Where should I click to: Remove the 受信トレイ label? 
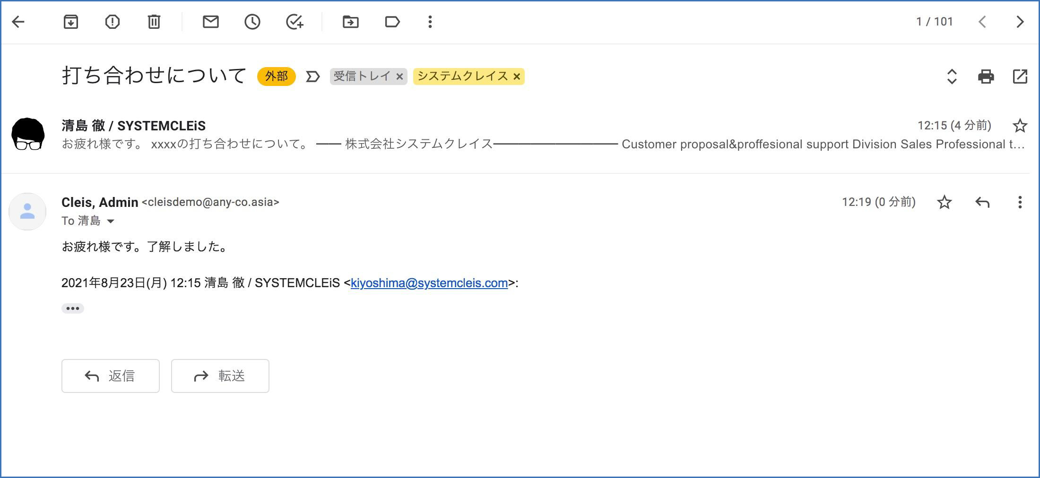pyautogui.click(x=399, y=77)
